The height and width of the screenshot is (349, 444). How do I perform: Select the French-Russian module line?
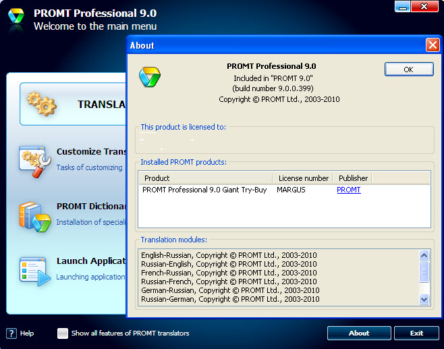229,273
